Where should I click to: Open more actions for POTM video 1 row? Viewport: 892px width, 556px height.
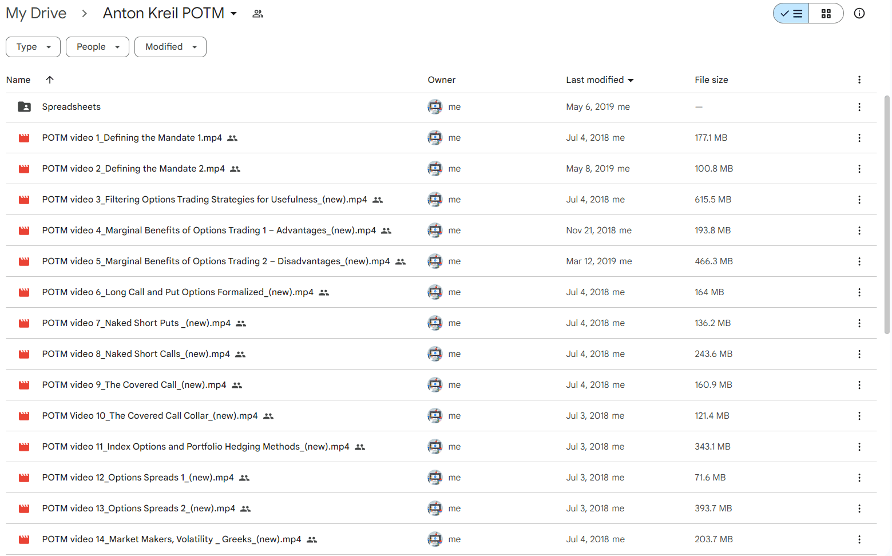[859, 138]
